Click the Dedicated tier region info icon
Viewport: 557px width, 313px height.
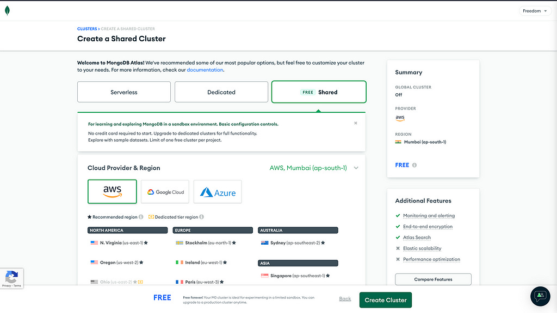pyautogui.click(x=201, y=217)
